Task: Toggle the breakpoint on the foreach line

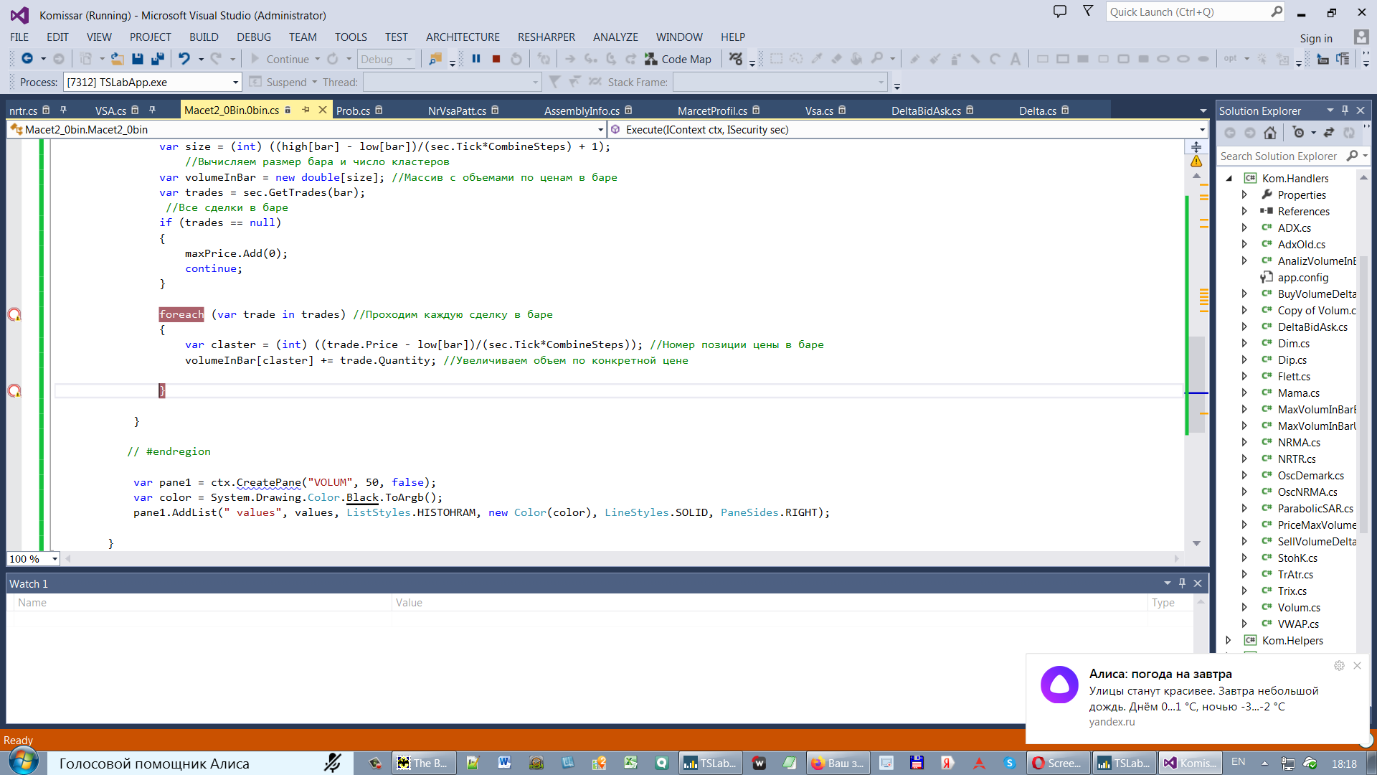Action: click(x=14, y=314)
